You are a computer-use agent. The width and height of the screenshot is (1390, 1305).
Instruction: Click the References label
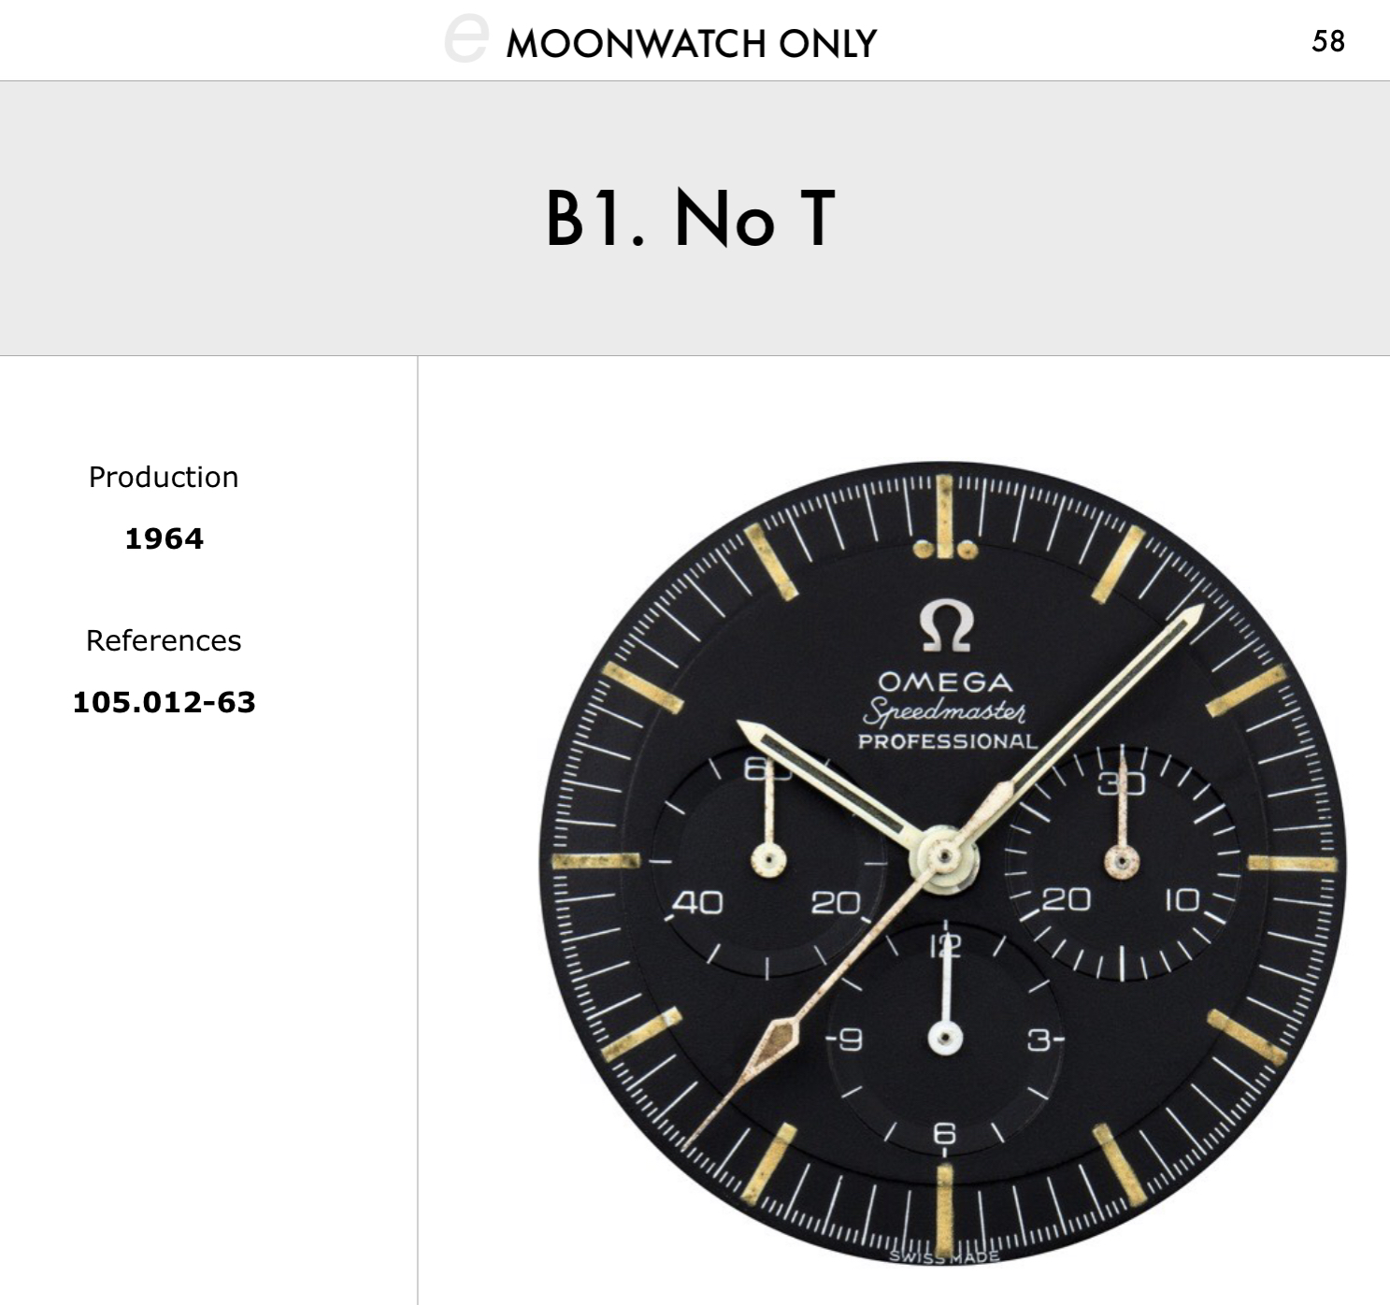tap(164, 640)
